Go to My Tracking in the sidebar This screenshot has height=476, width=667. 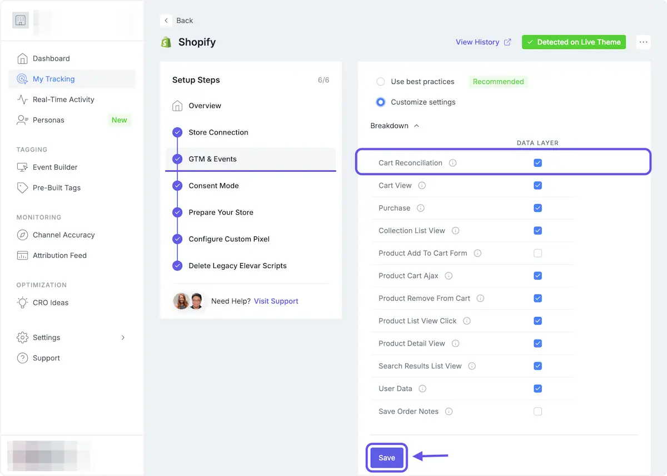pyautogui.click(x=72, y=79)
